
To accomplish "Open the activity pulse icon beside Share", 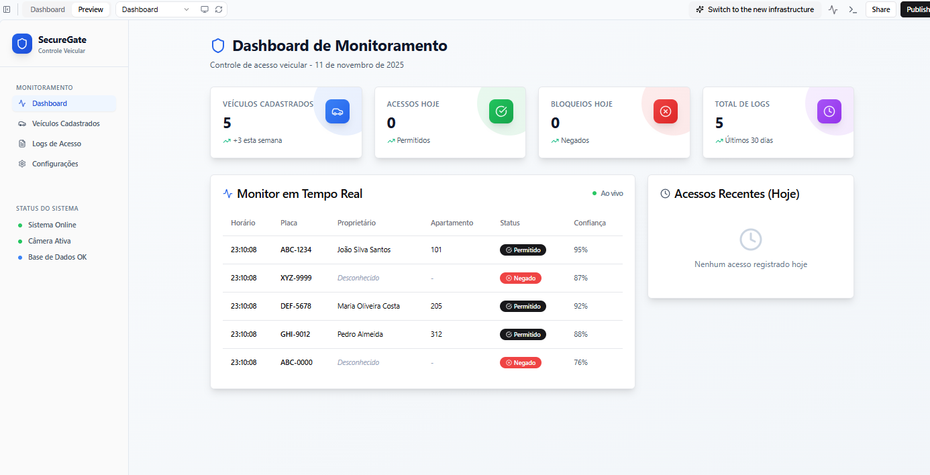I will click(x=833, y=9).
